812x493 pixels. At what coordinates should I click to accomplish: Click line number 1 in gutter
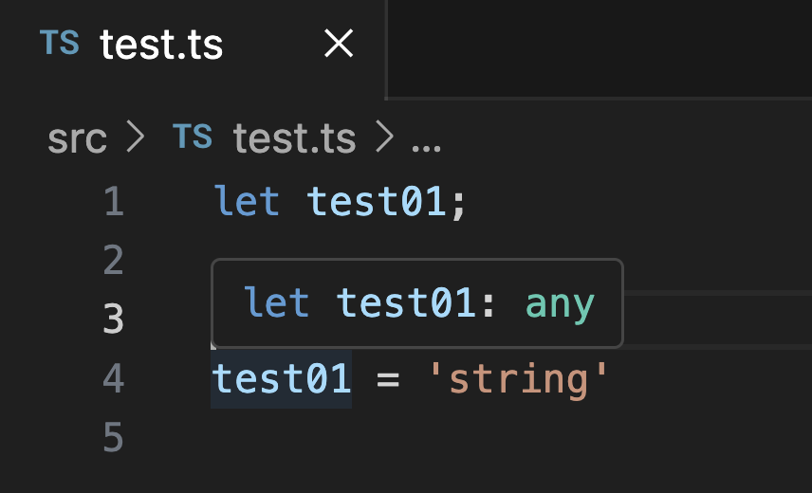pos(114,201)
